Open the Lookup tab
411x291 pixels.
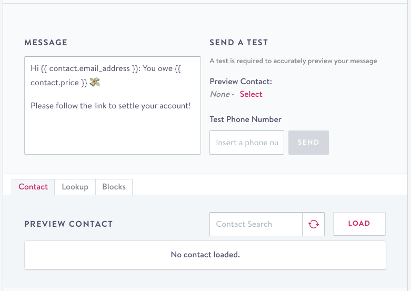click(x=75, y=187)
